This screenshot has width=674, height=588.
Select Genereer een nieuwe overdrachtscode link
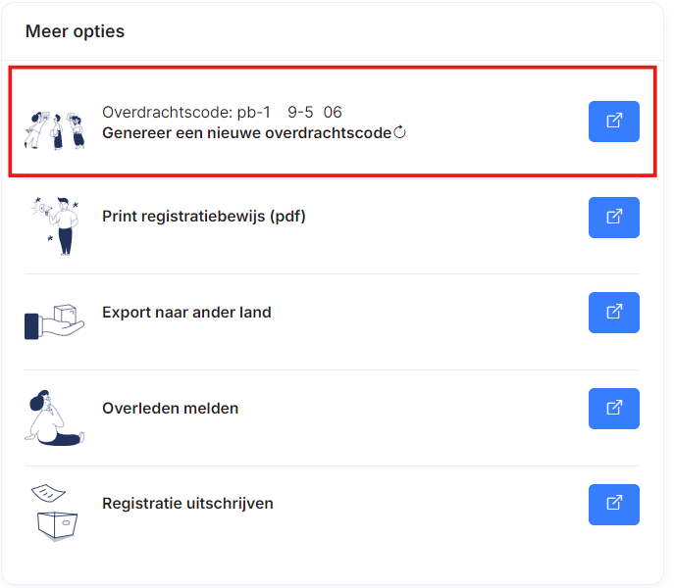pos(246,133)
